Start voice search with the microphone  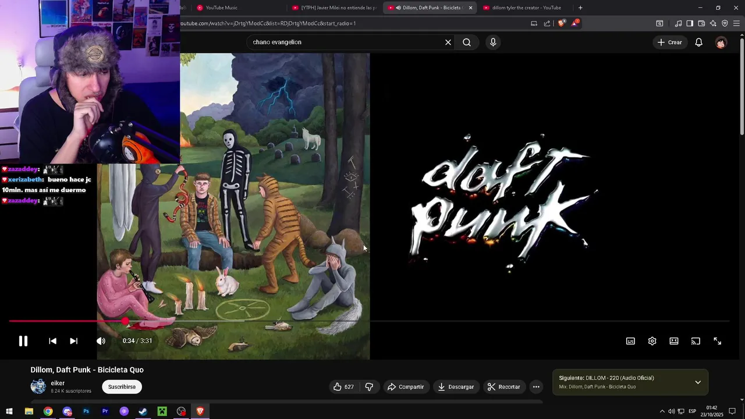coord(493,42)
